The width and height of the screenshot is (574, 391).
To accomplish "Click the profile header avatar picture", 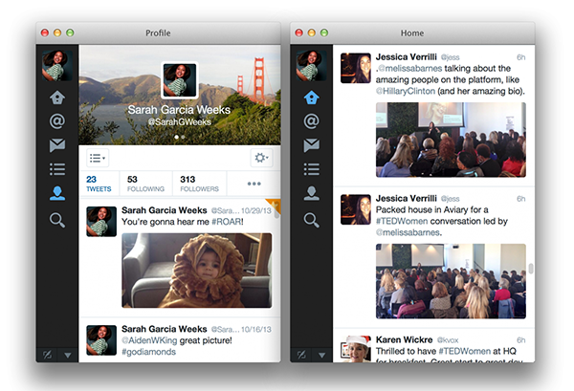I will (x=180, y=80).
